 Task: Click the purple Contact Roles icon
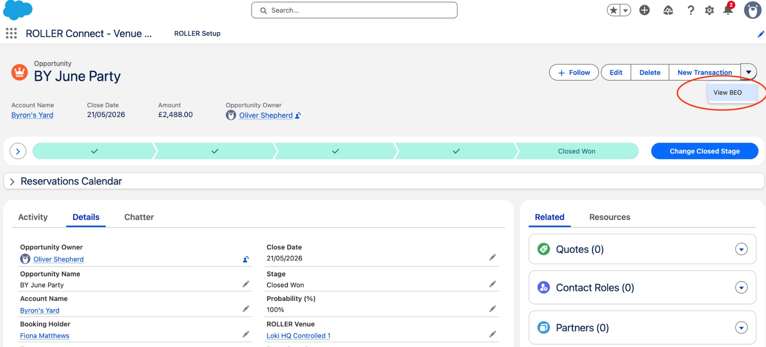pos(544,288)
